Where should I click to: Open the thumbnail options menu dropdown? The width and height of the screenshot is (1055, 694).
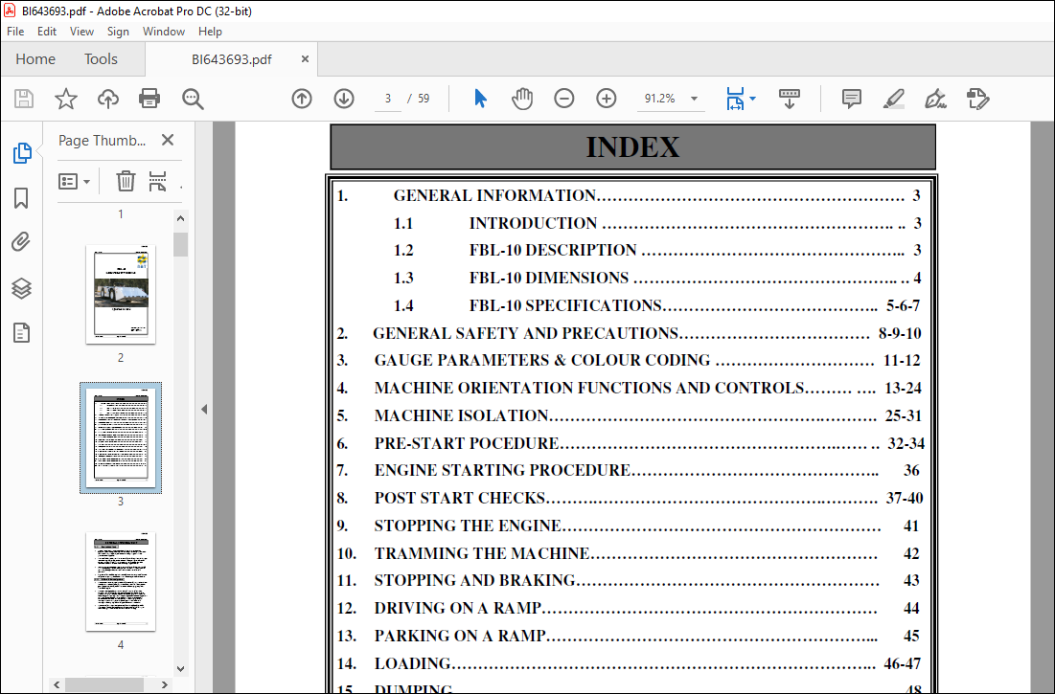pos(74,181)
